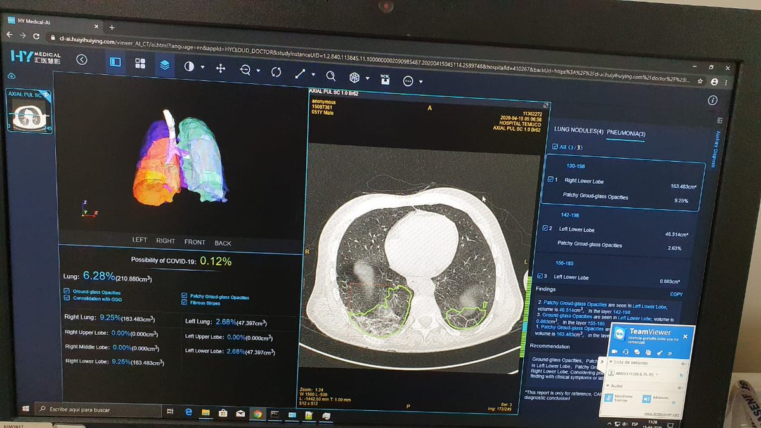Open 3D cube tool dropdown arrow
This screenshot has height=428, width=761.
(368, 78)
